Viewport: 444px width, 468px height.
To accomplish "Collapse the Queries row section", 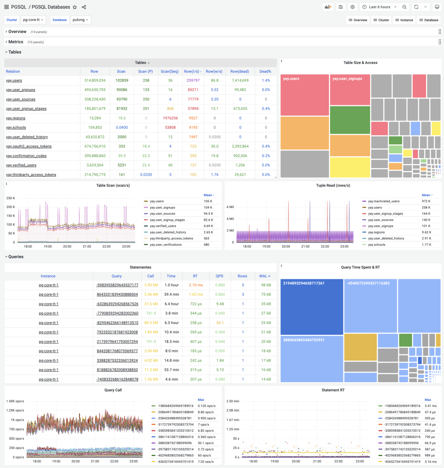I will tap(16, 257).
